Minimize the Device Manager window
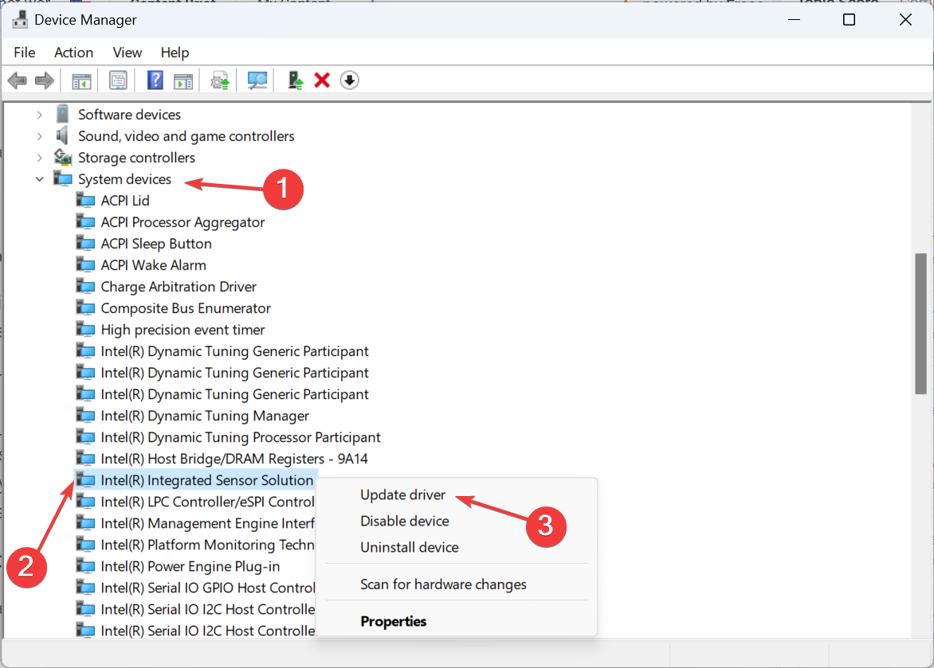The height and width of the screenshot is (668, 934). tap(794, 20)
